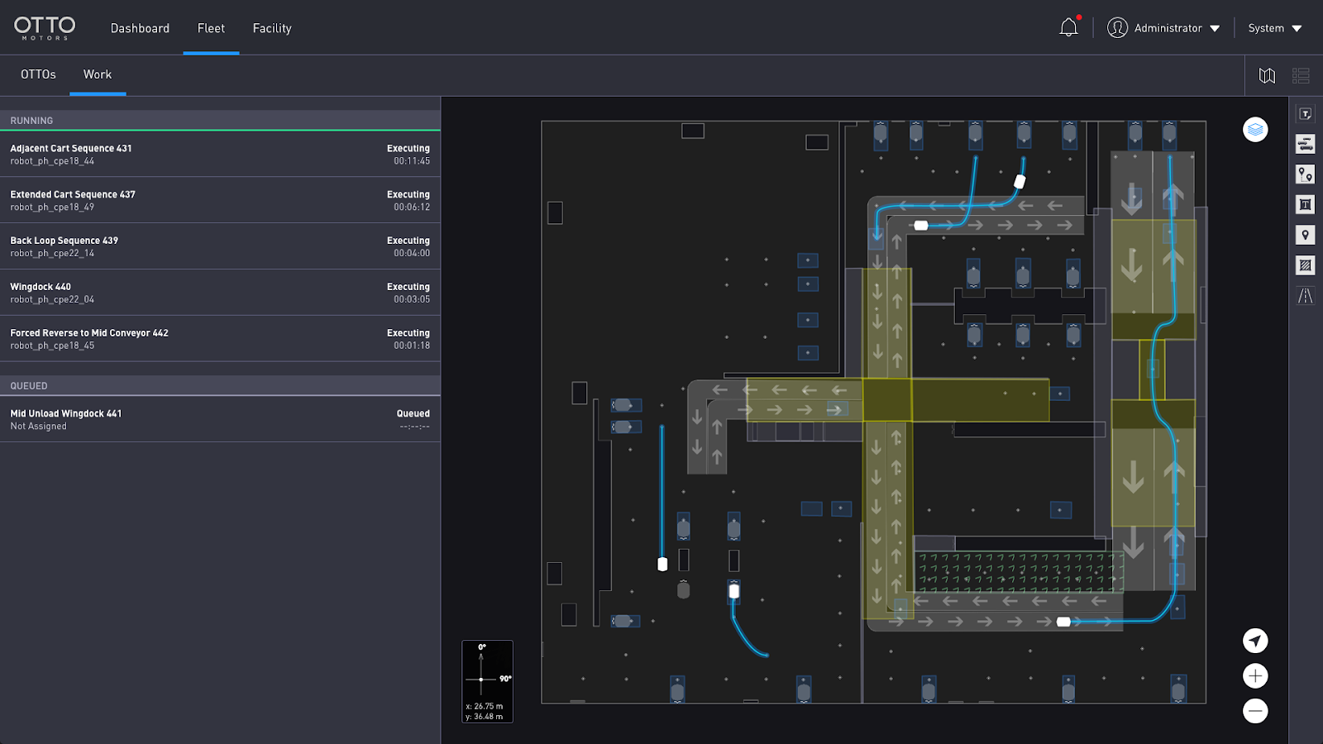Open the Dashboard menu item
This screenshot has height=744, width=1323.
pyautogui.click(x=140, y=28)
